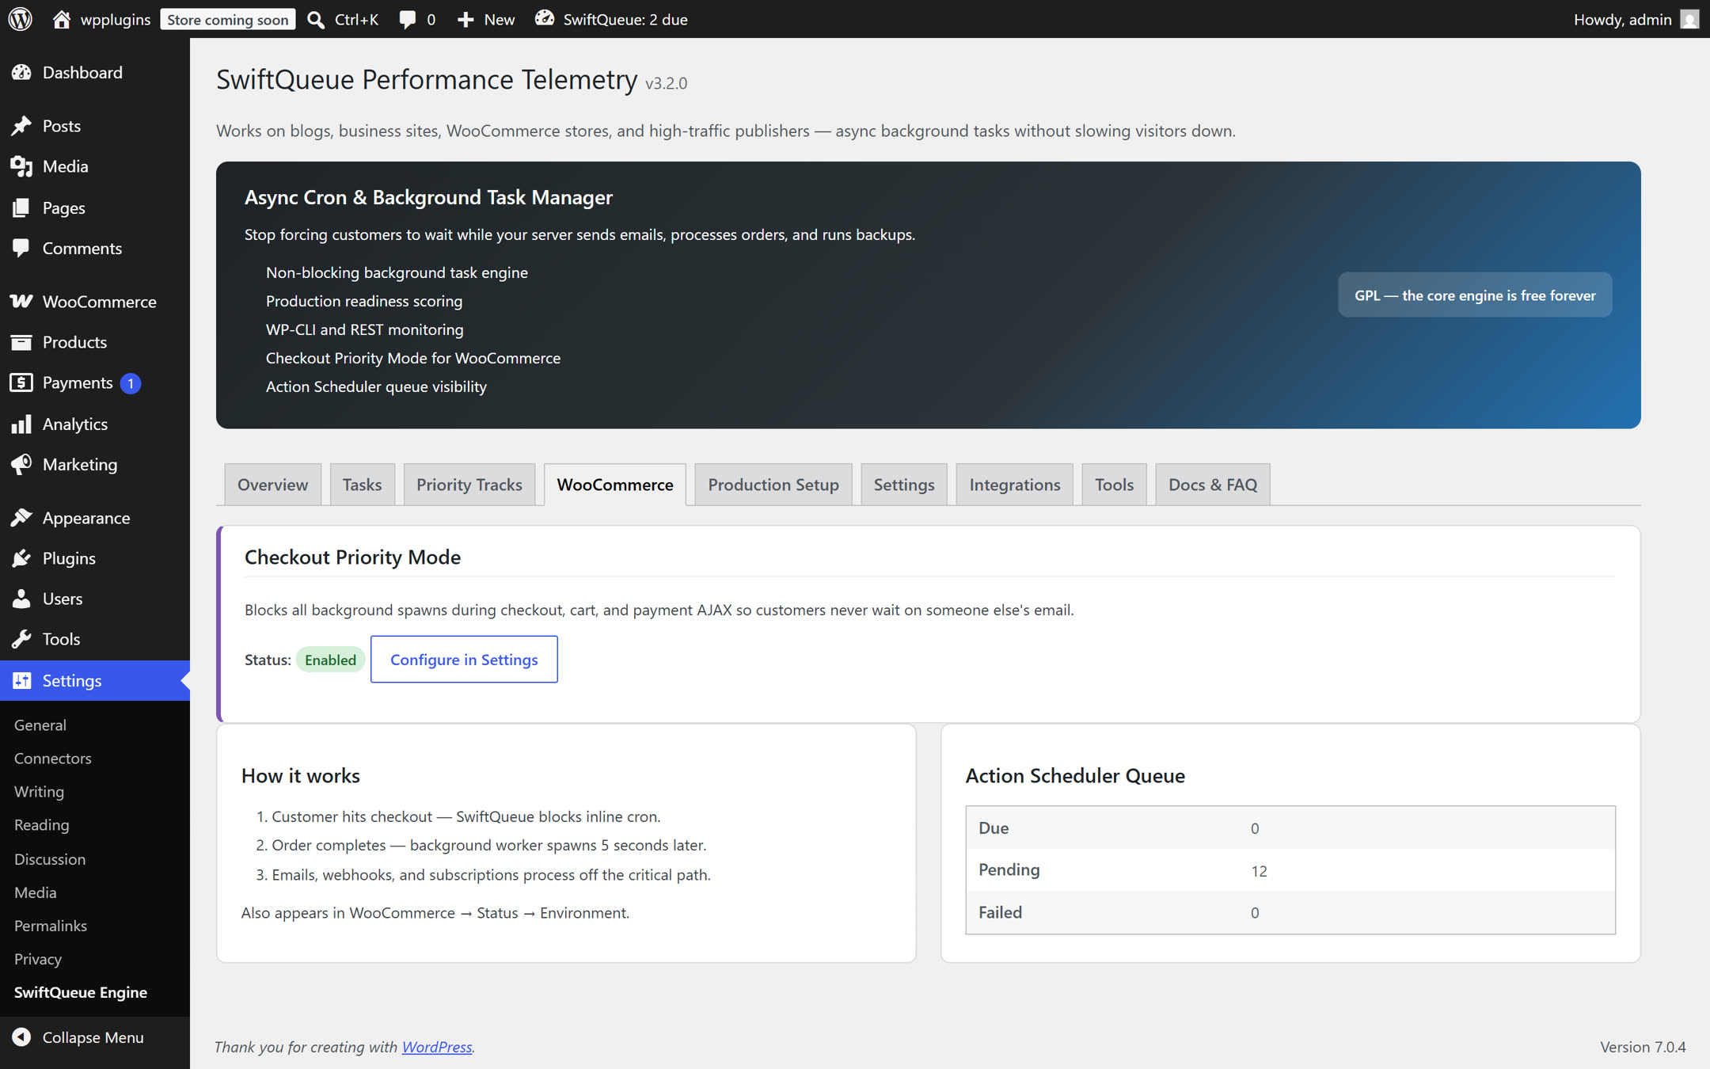This screenshot has width=1710, height=1069.
Task: Open SwiftQueue Engine submenu item
Action: (80, 991)
